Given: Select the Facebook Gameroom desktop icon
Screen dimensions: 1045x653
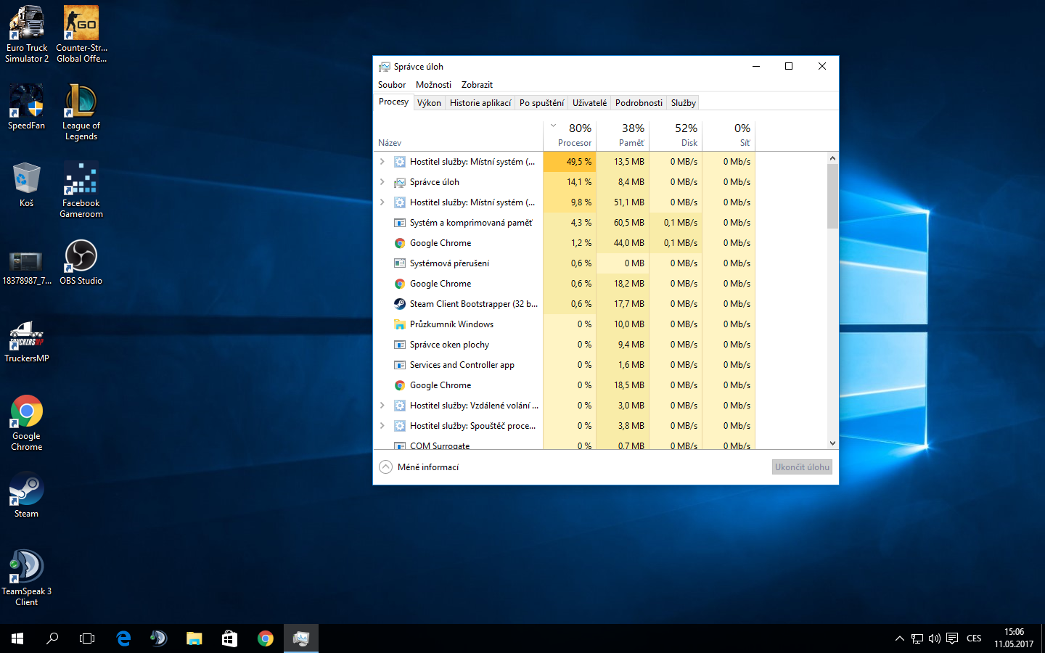Looking at the screenshot, I should 81,189.
